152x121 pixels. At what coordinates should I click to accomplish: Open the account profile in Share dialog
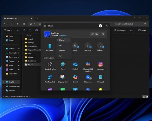[x=100, y=26]
